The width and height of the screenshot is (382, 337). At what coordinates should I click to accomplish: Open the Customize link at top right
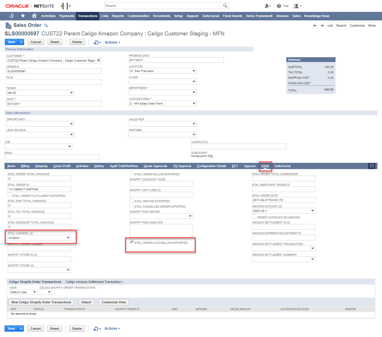click(357, 25)
